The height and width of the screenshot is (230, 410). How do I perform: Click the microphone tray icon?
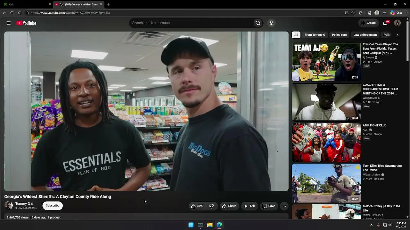click(378, 225)
